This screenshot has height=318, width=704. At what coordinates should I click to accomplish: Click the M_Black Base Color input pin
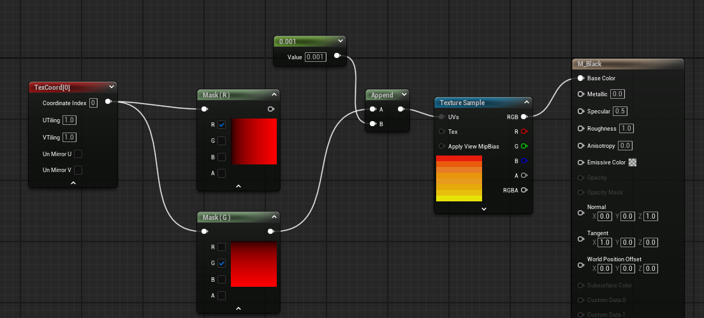click(580, 78)
